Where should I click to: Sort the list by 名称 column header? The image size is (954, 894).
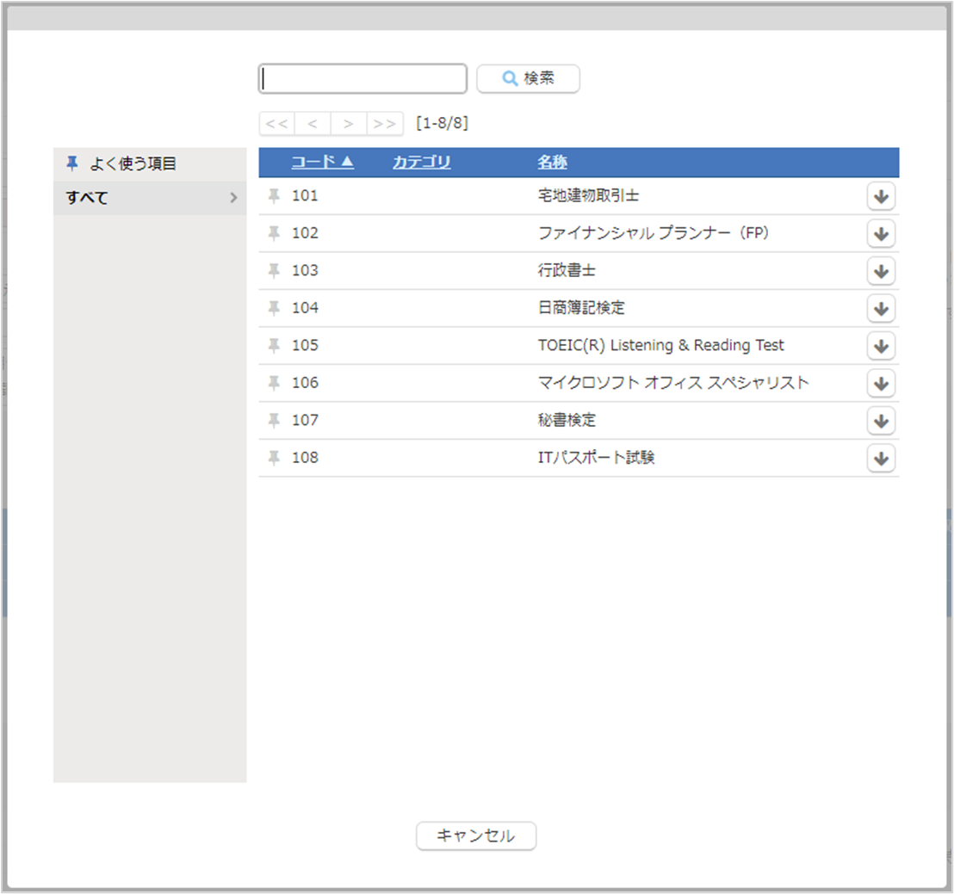(552, 162)
